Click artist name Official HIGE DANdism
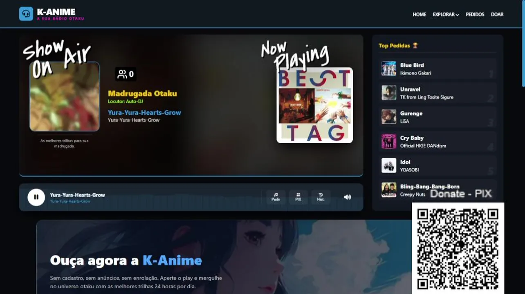525x294 pixels. pyautogui.click(x=423, y=146)
